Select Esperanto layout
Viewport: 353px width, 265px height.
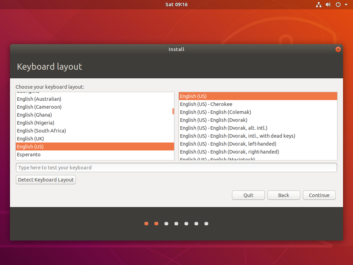point(95,155)
